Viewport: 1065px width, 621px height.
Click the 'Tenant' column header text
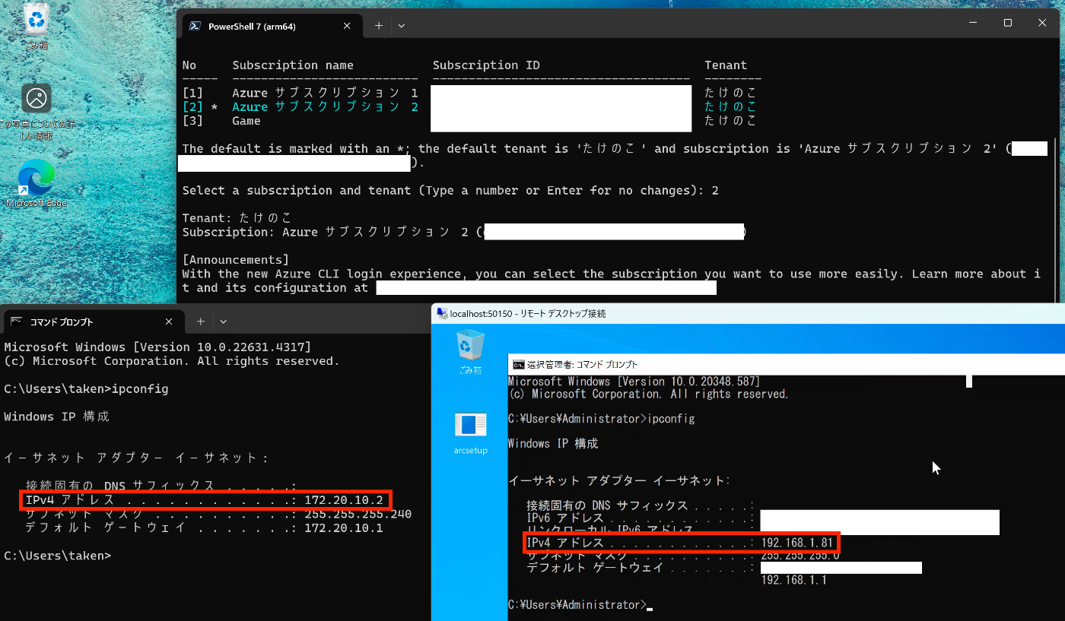[x=726, y=65]
